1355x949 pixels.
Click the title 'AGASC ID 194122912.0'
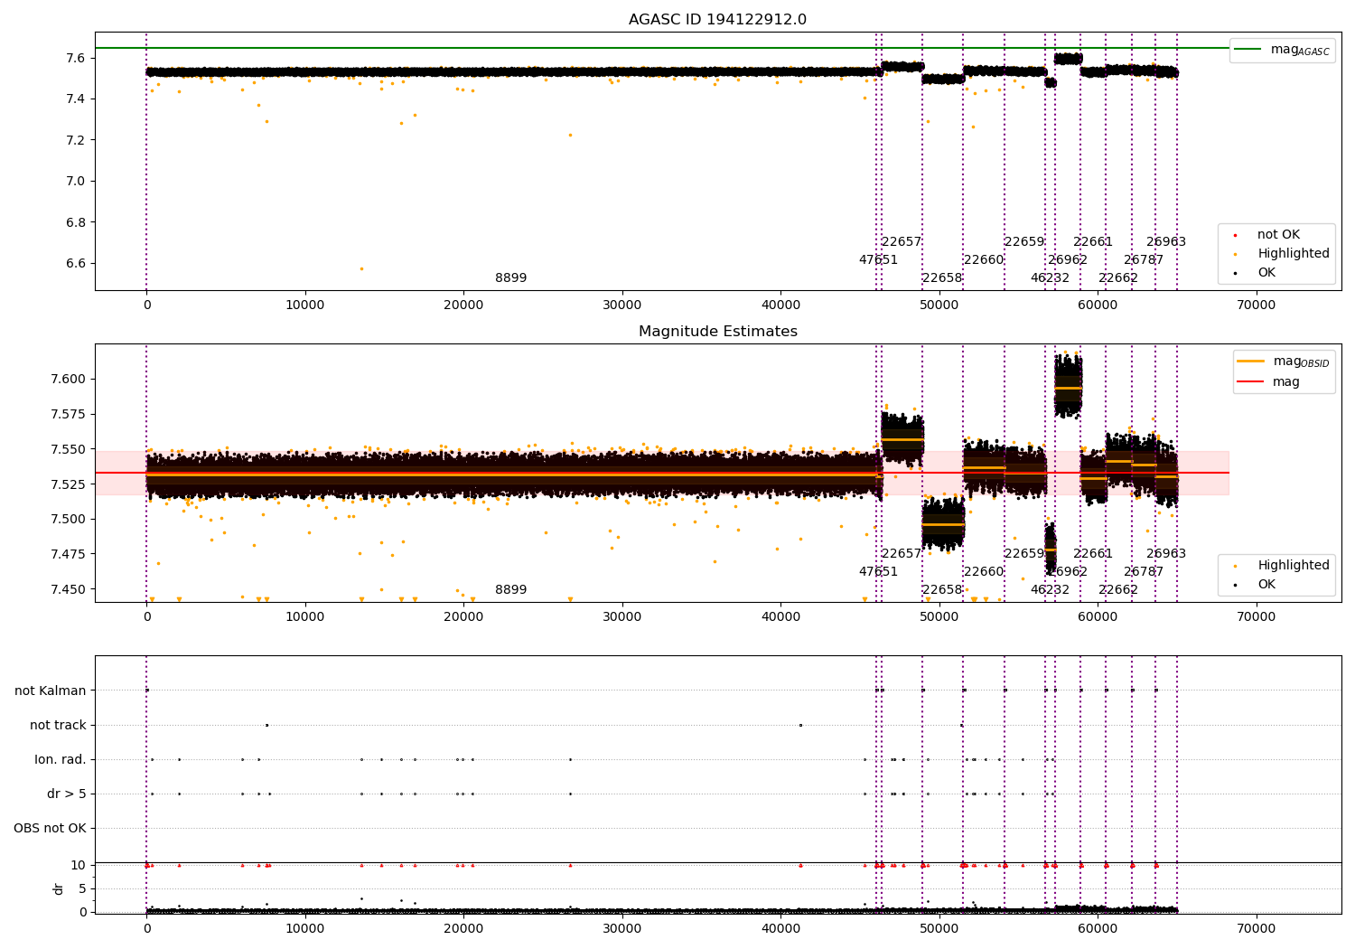click(x=717, y=20)
